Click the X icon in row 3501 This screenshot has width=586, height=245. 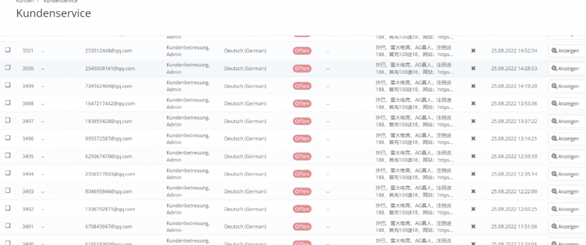point(473,51)
